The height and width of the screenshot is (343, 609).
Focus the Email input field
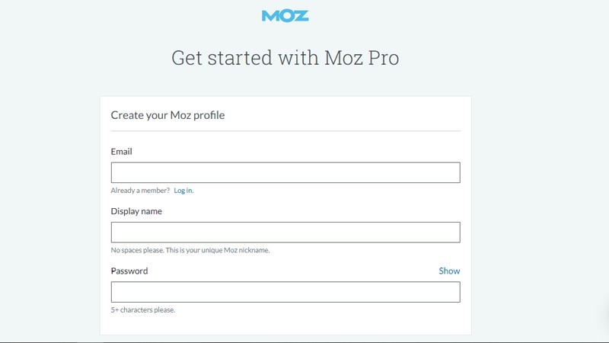point(285,172)
